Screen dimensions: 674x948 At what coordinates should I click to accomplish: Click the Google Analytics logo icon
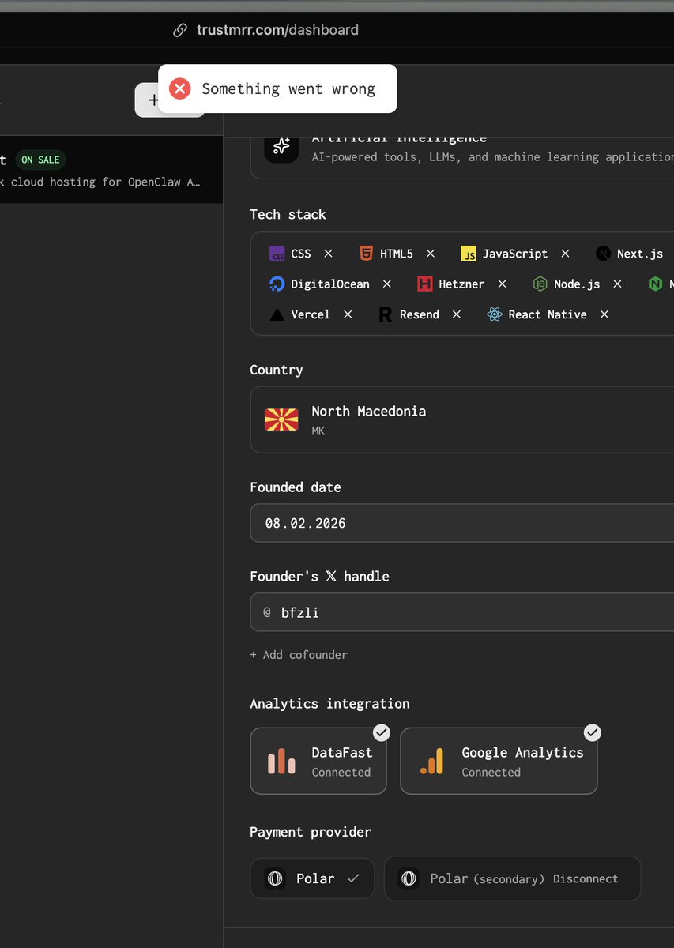click(x=431, y=762)
